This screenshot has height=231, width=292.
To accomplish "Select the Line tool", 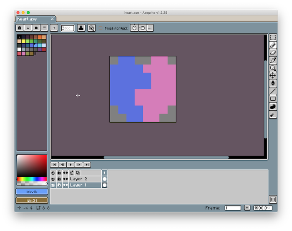I will (x=273, y=91).
